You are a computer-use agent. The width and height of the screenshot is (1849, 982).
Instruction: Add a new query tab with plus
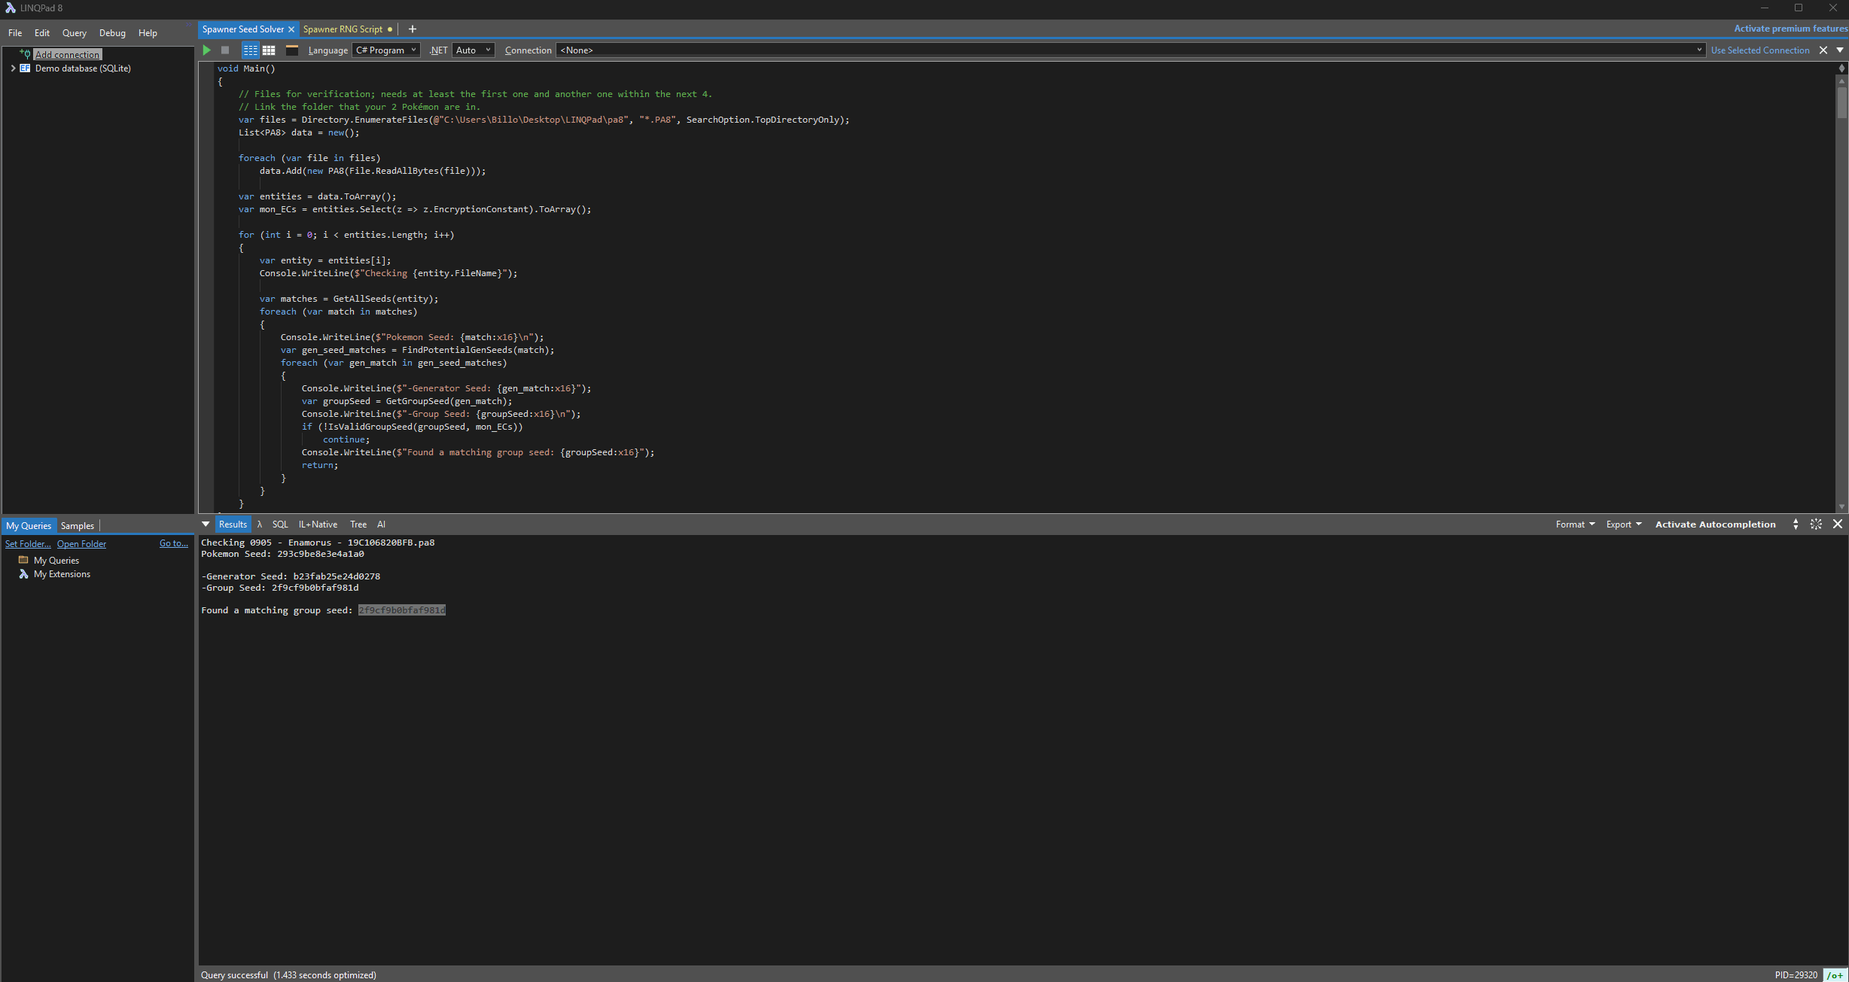tap(413, 29)
